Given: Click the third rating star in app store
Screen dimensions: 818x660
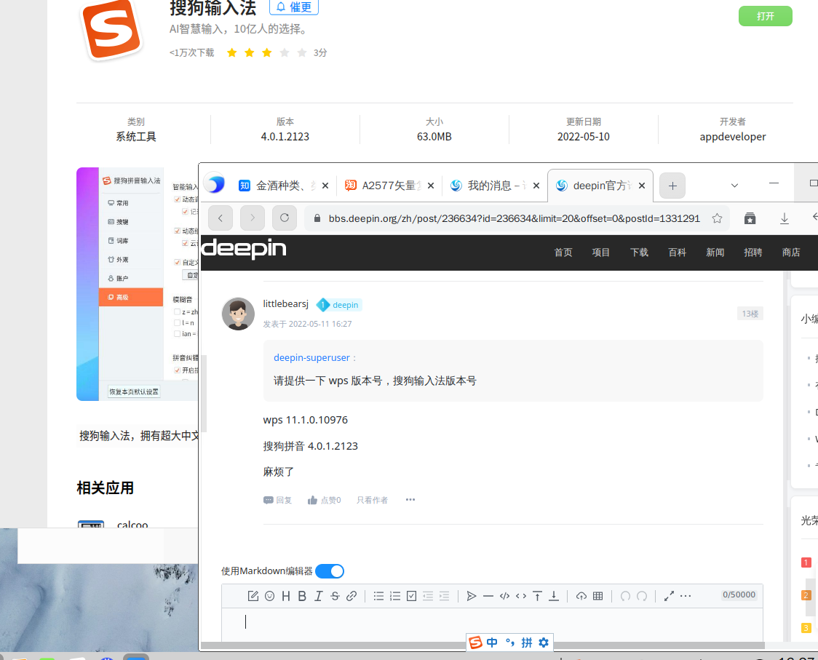Looking at the screenshot, I should 266,52.
